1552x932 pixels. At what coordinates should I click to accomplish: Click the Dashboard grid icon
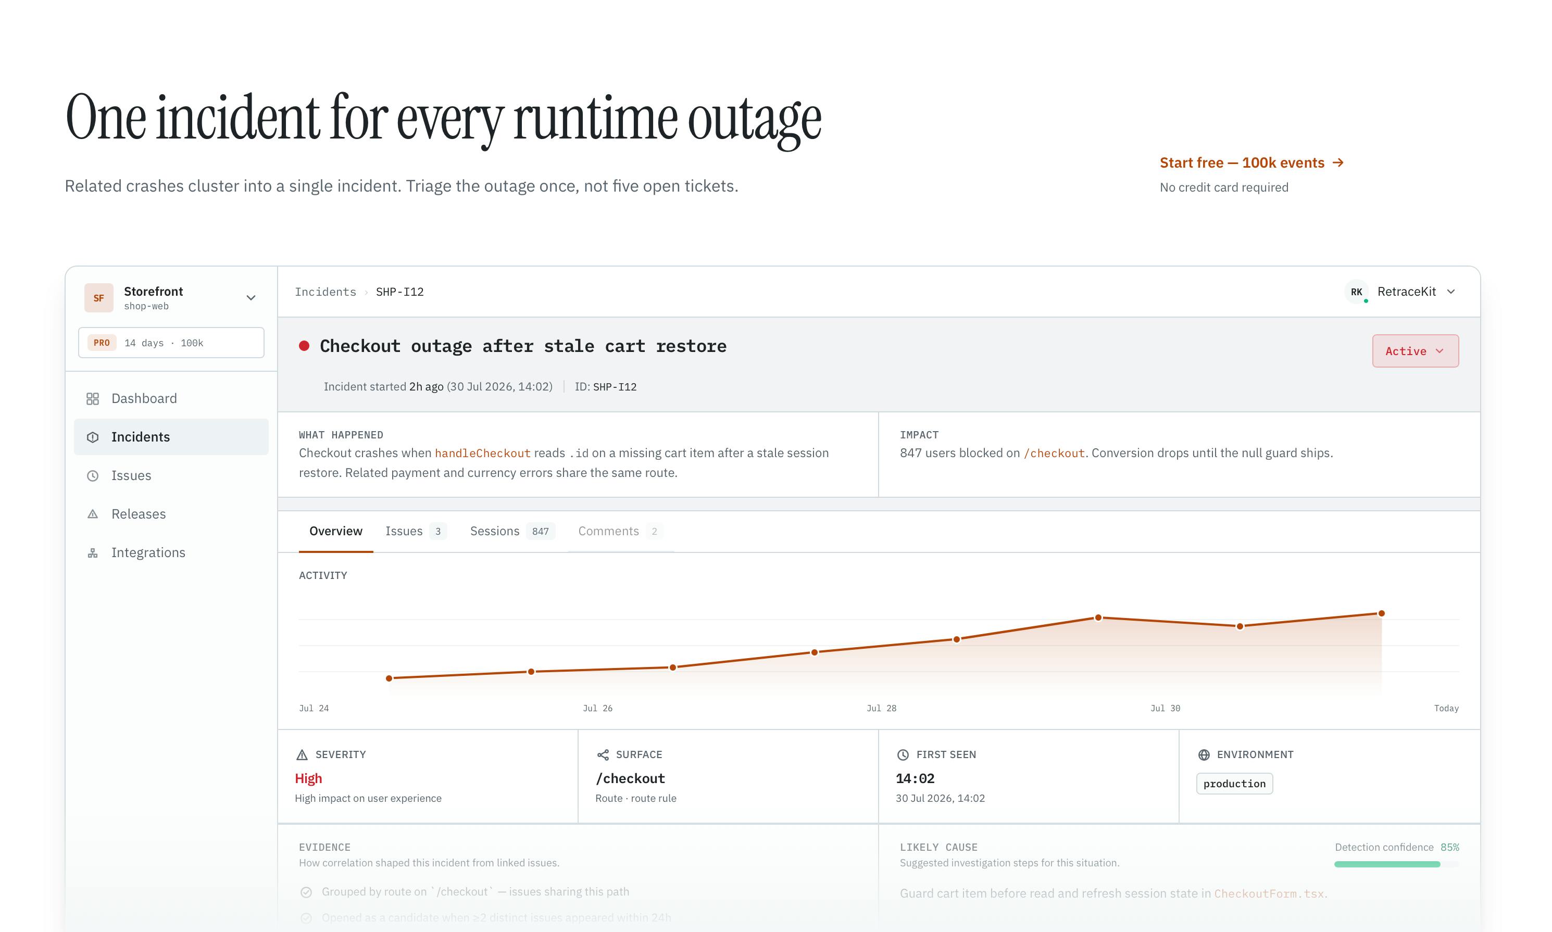tap(92, 399)
